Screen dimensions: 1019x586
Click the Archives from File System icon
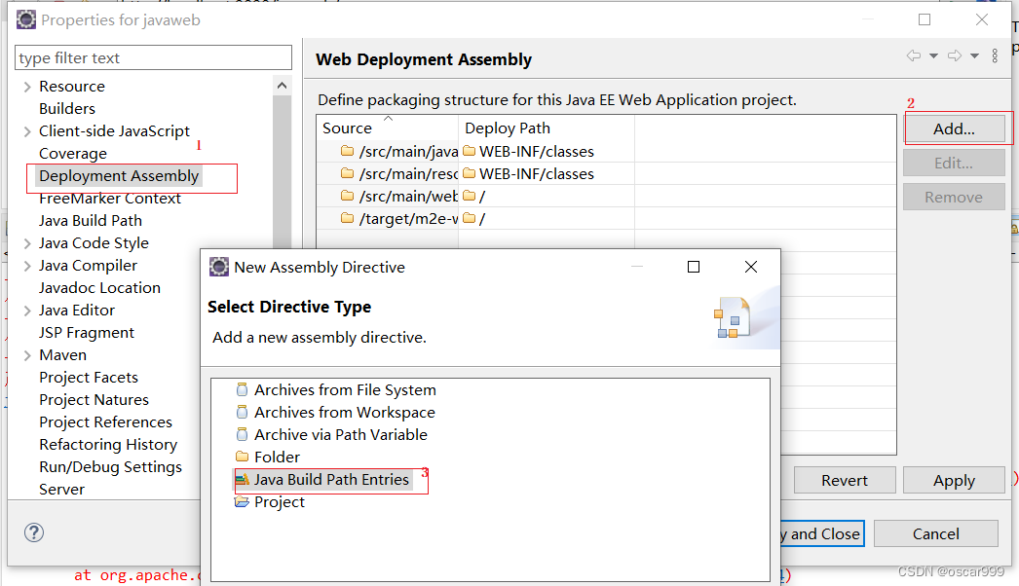tap(243, 389)
